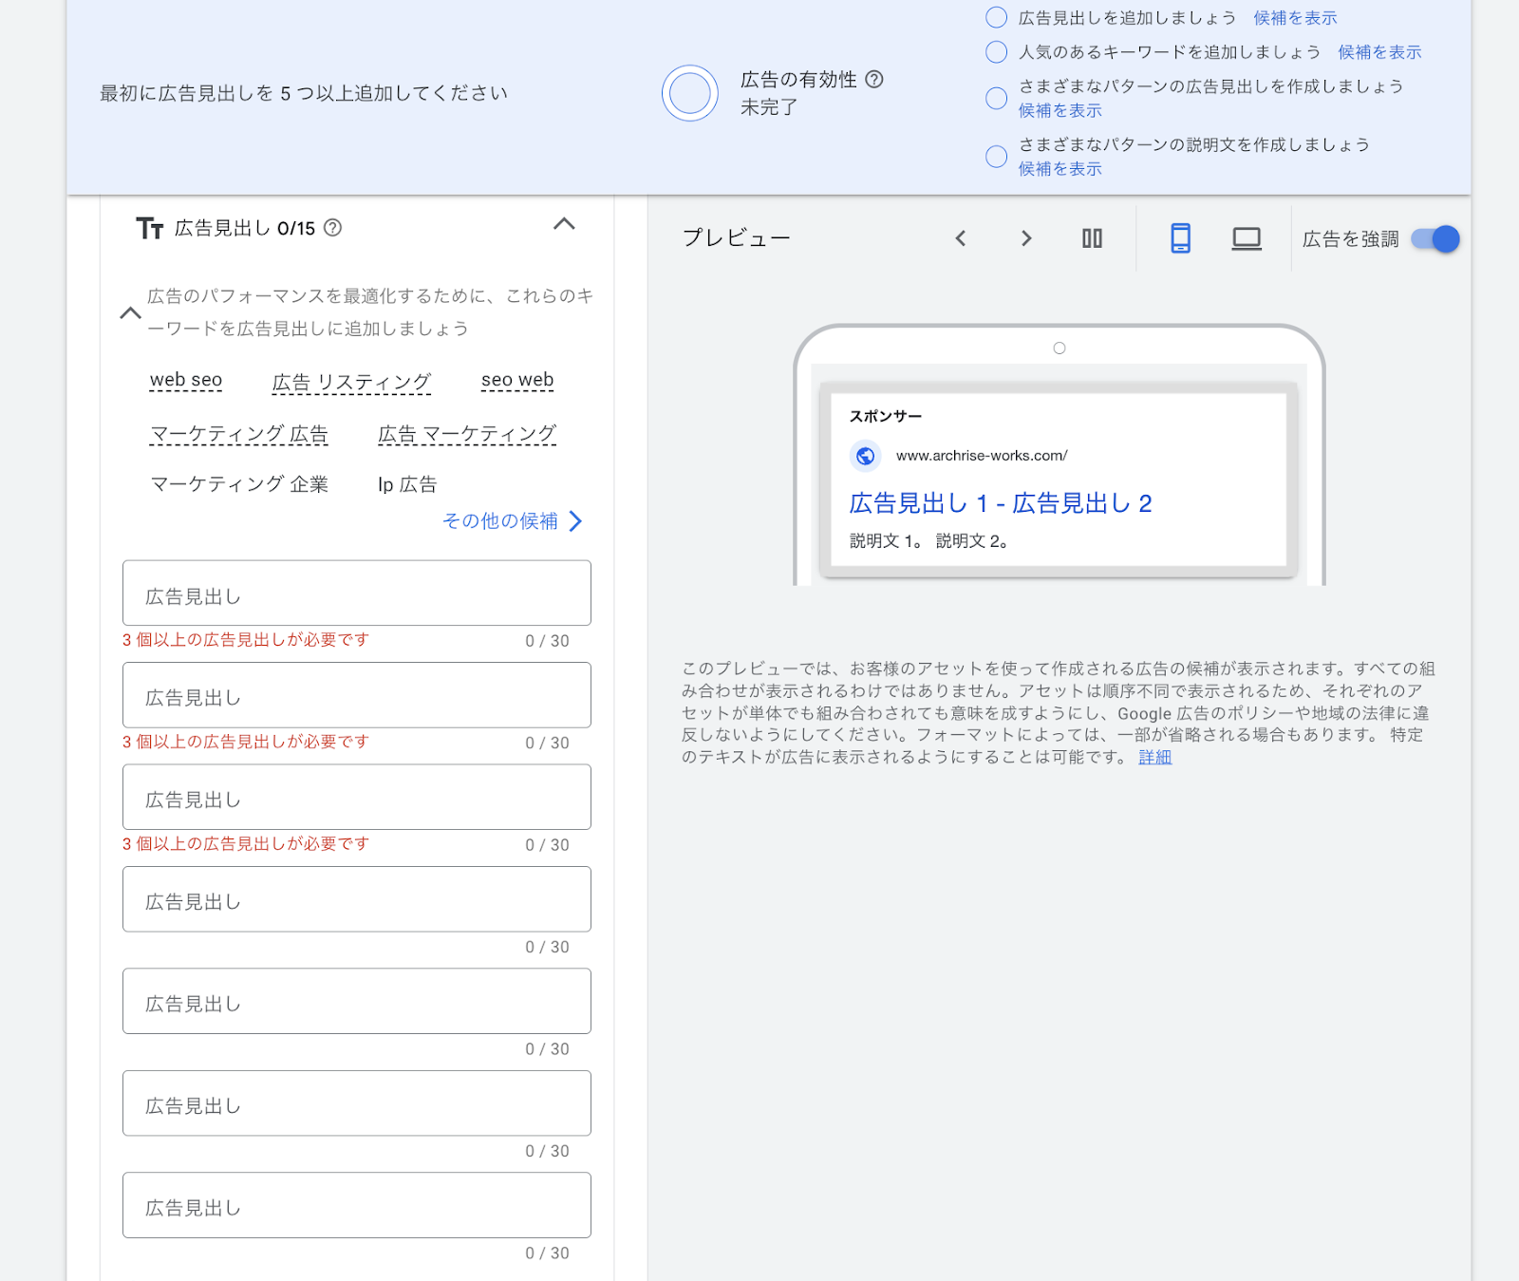Add keyword lp 広告
The width and height of the screenshot is (1519, 1281).
coord(407,484)
